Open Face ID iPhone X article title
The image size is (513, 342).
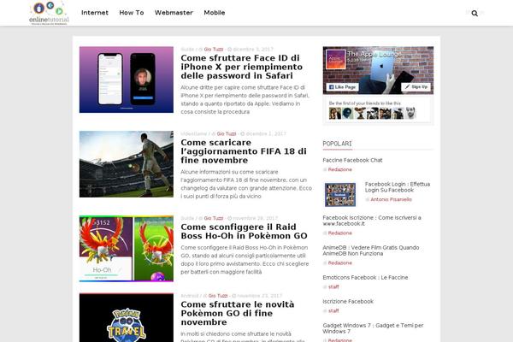pyautogui.click(x=241, y=67)
